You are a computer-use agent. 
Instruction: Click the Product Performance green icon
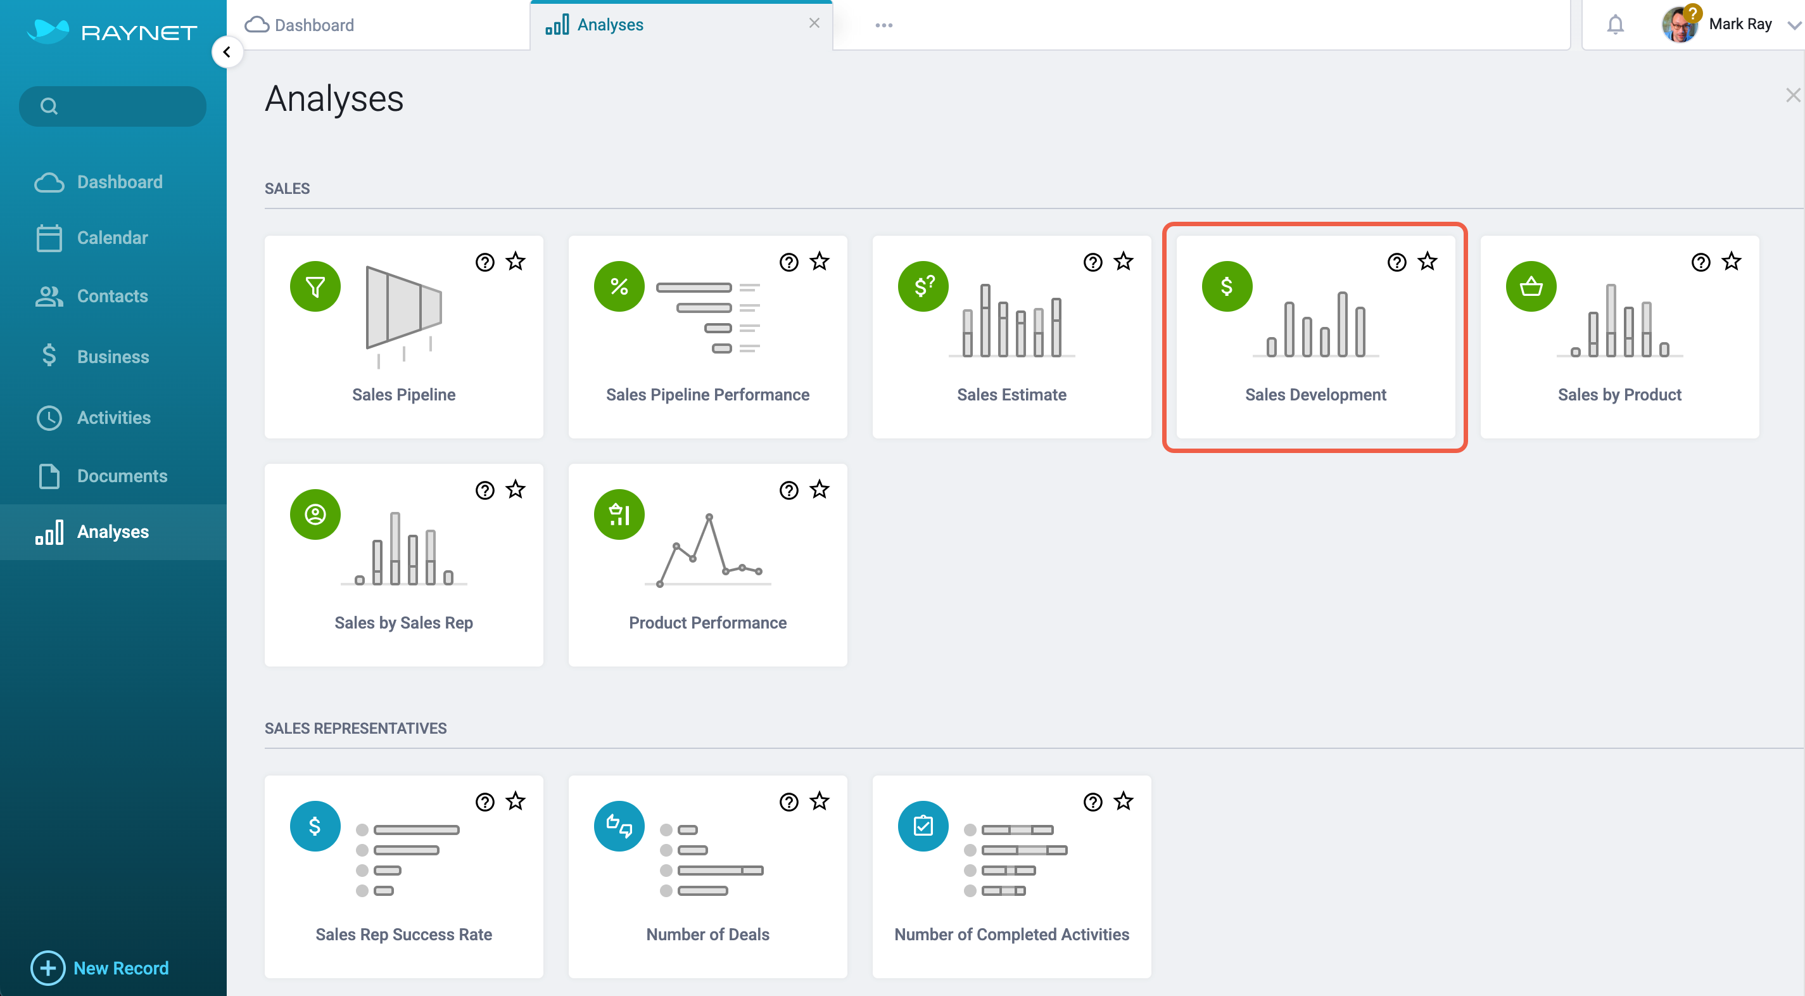[619, 514]
